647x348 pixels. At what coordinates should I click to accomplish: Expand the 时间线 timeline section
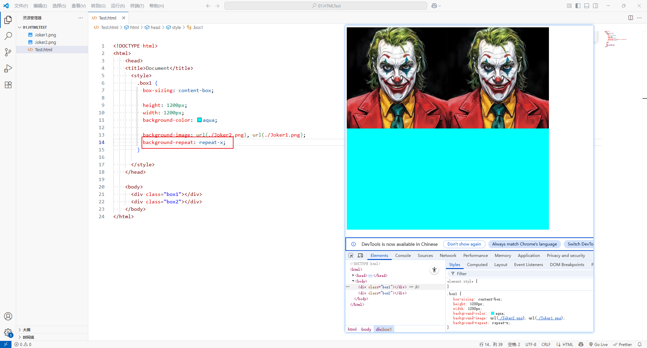coord(20,337)
